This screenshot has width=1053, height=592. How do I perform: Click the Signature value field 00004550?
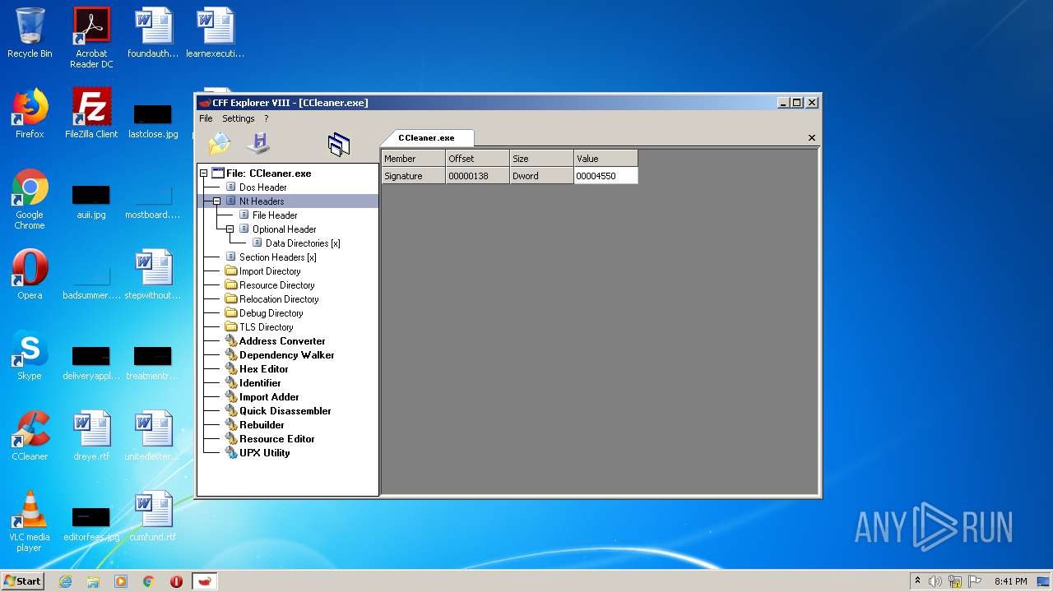coord(605,176)
